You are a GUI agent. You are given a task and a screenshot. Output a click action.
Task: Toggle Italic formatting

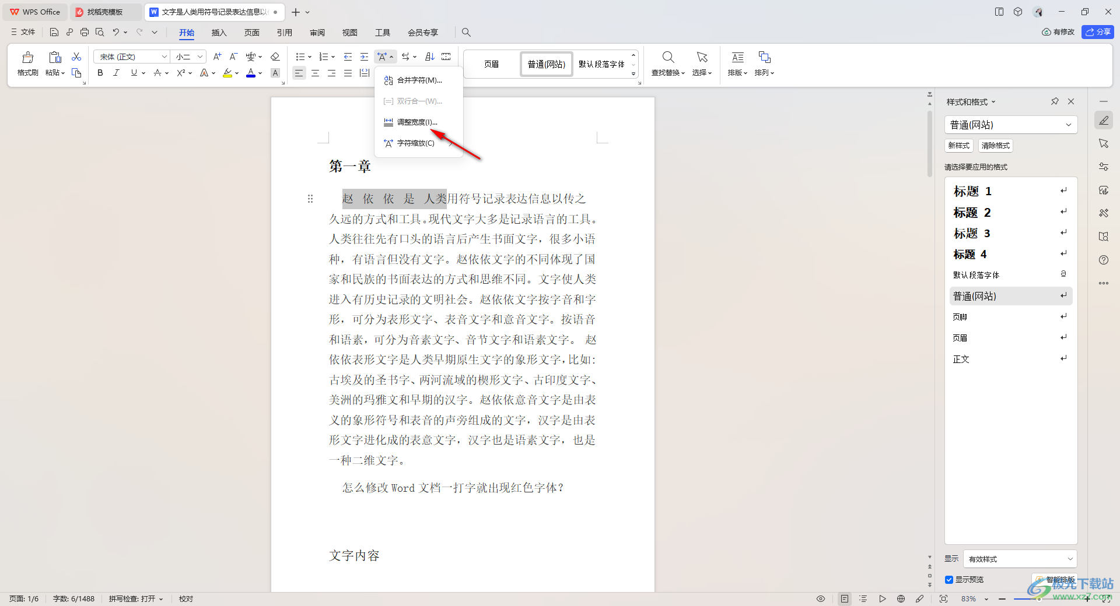116,73
